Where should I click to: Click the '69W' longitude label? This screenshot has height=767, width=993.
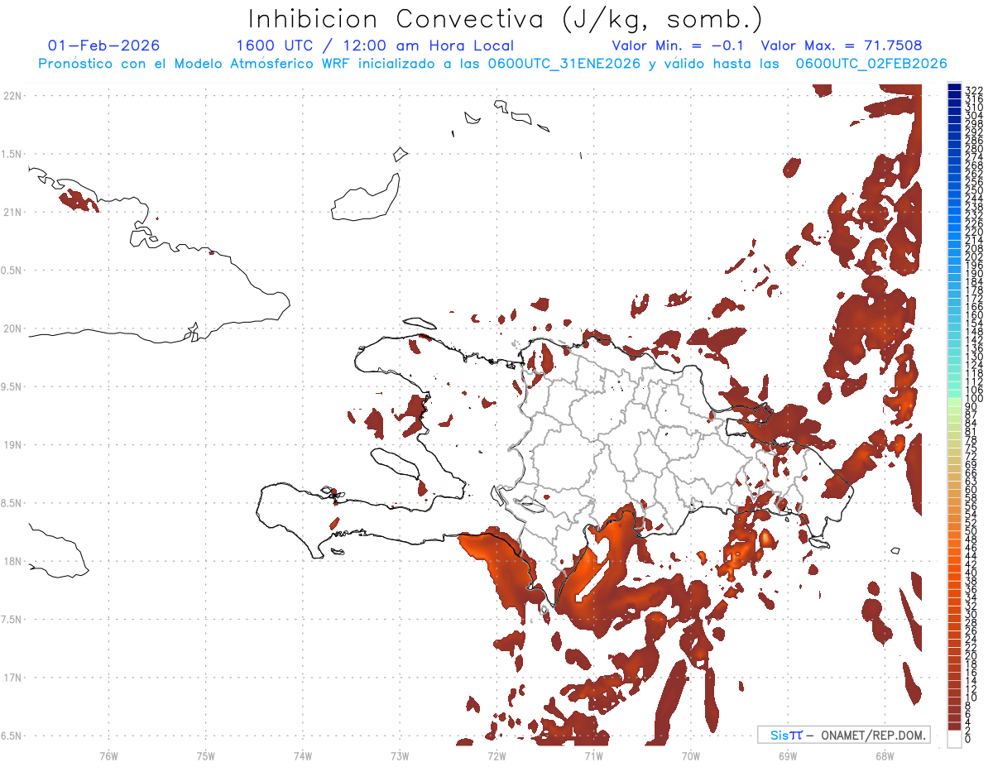(x=788, y=755)
